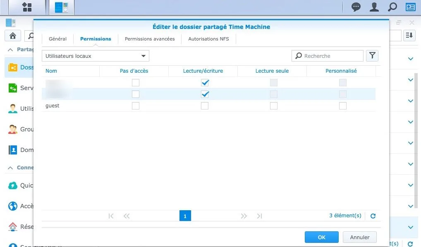Click the desktop search magnifier icon
421x247 pixels.
(392, 7)
